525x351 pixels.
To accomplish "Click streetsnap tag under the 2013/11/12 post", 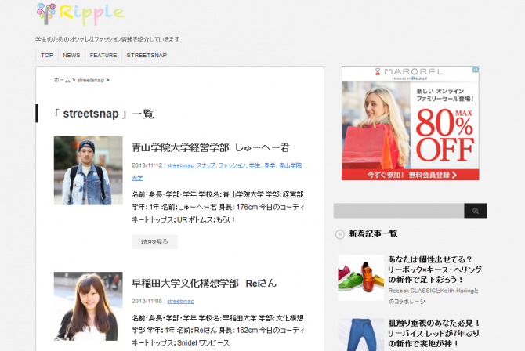I will 180,165.
